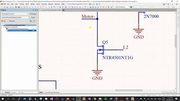This screenshot has width=180, height=101.
Task: Click the vertical scrollbar thumb
Action: [x=175, y=41]
